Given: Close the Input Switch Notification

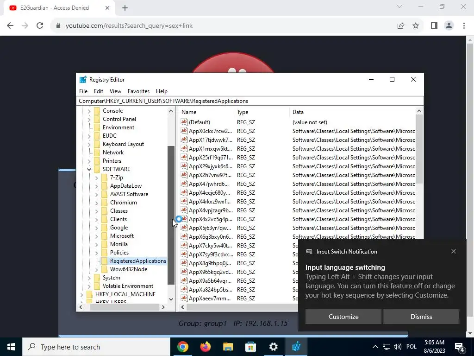Looking at the screenshot, I should tap(454, 251).
